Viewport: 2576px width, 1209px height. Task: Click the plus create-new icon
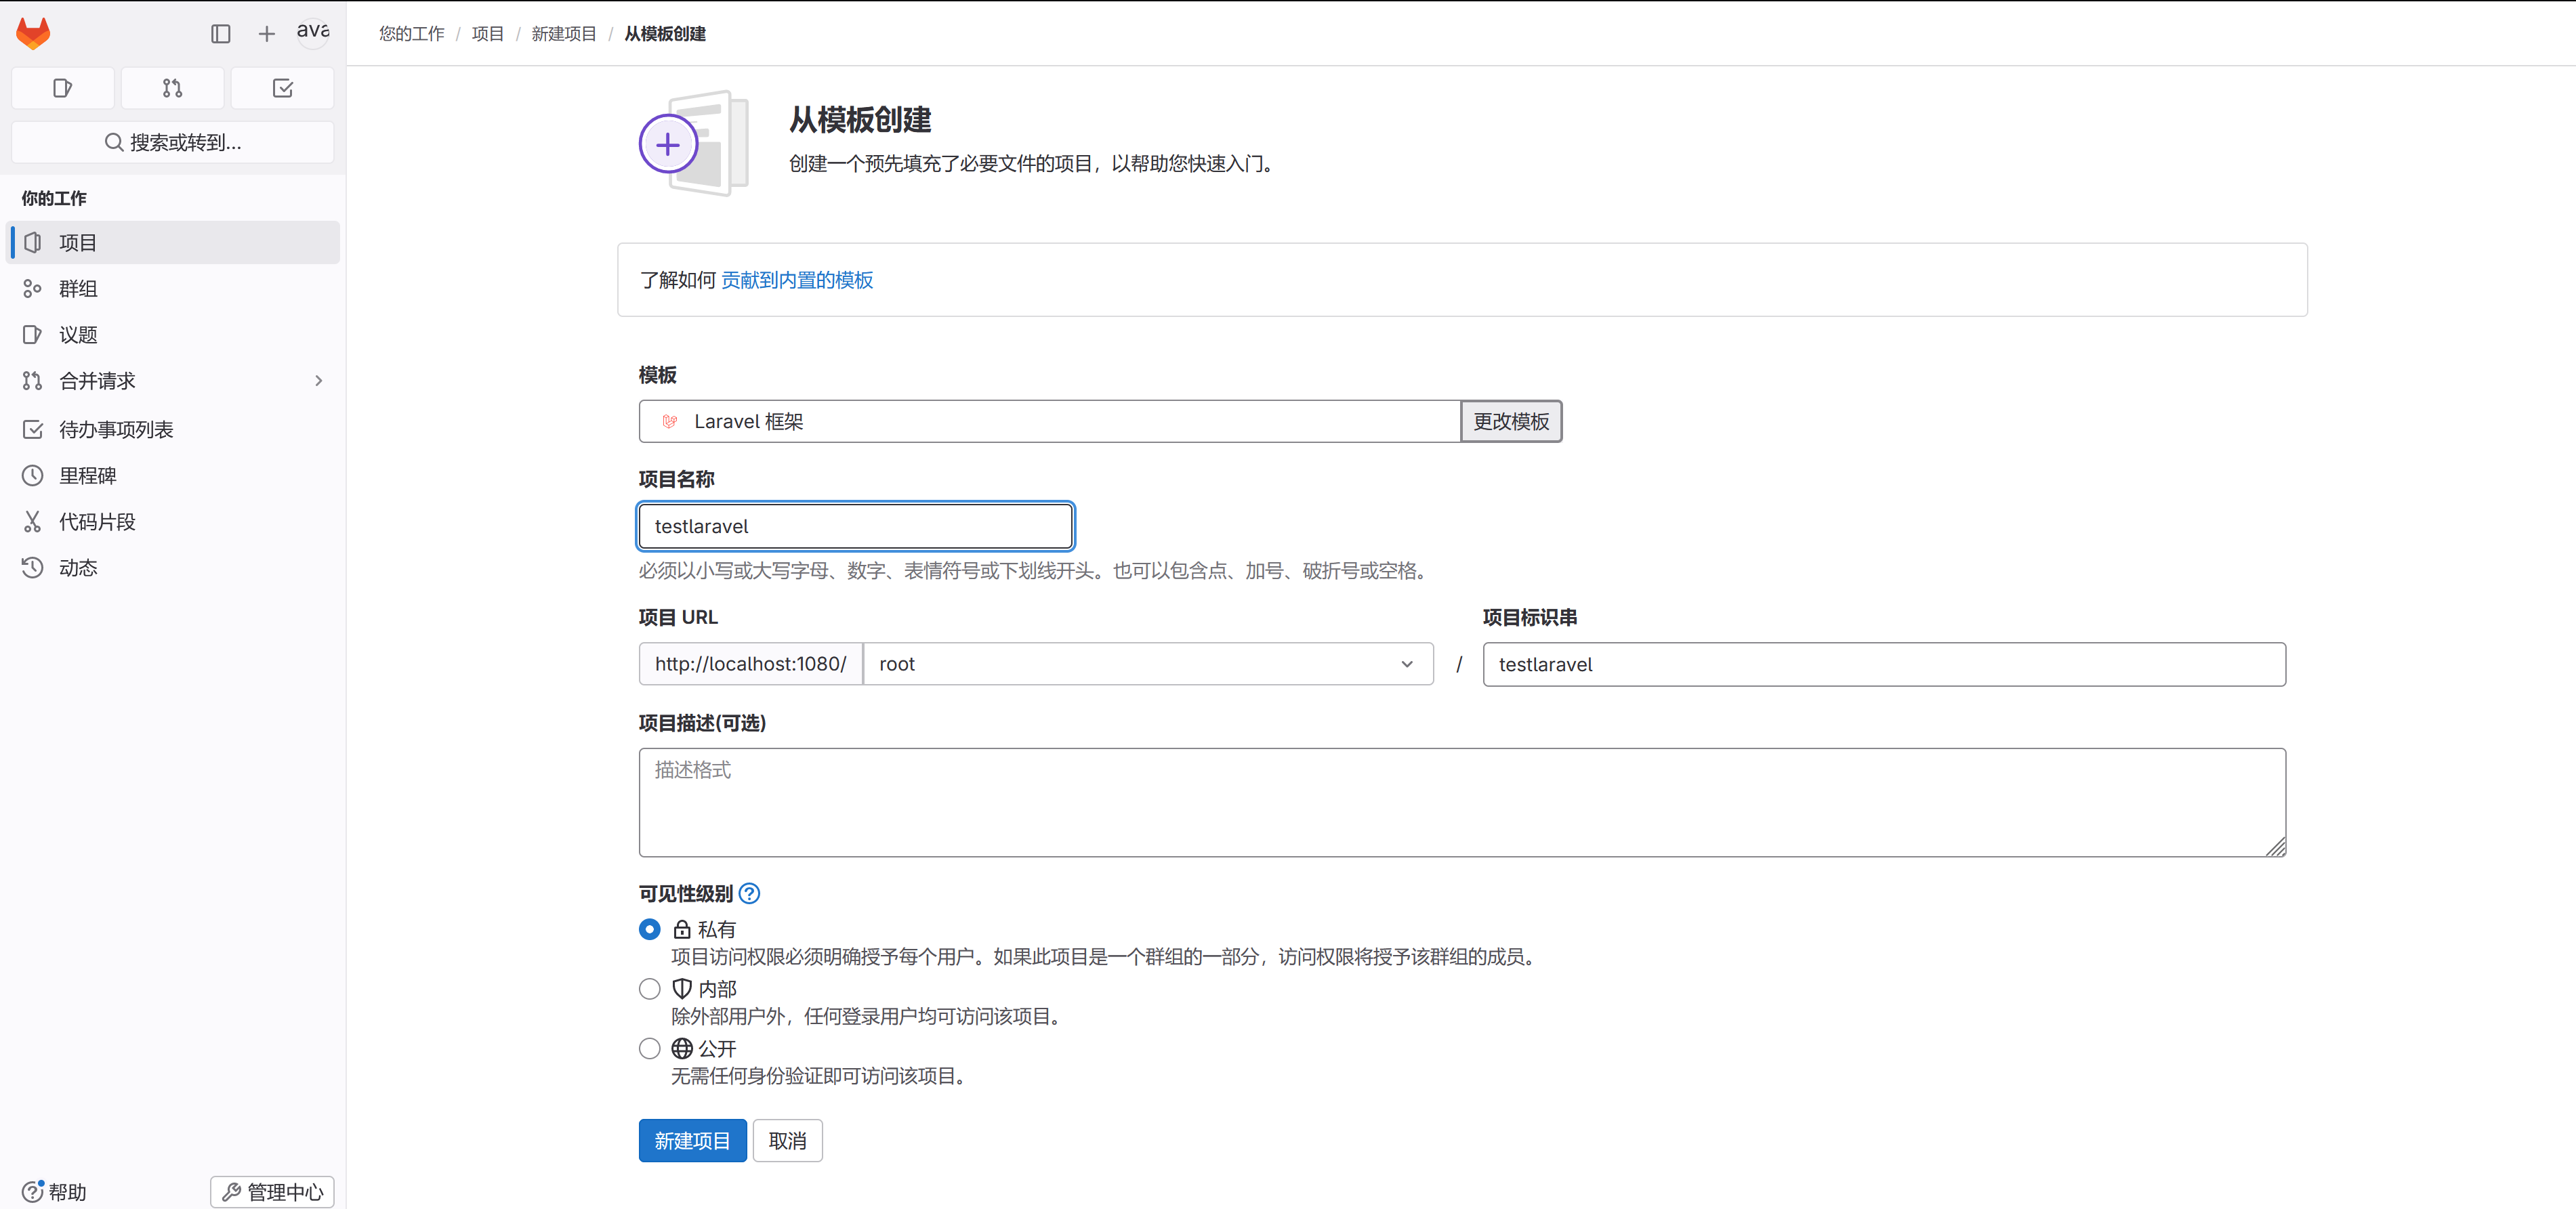(266, 34)
